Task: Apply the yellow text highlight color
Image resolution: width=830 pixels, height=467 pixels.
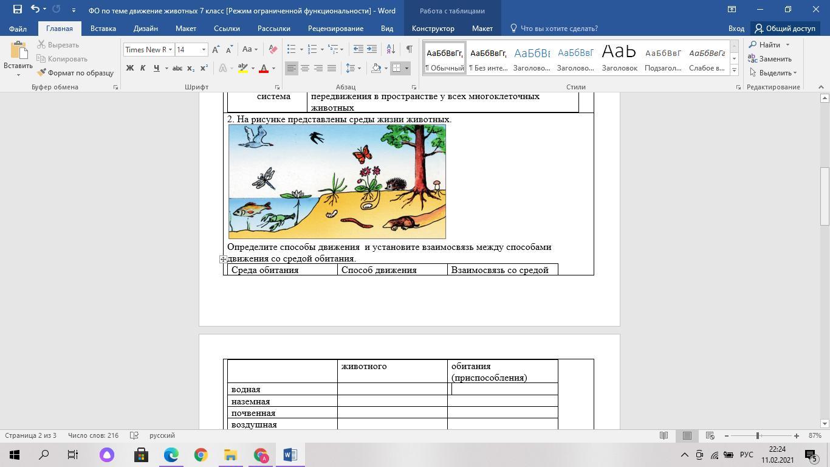Action: [x=242, y=68]
